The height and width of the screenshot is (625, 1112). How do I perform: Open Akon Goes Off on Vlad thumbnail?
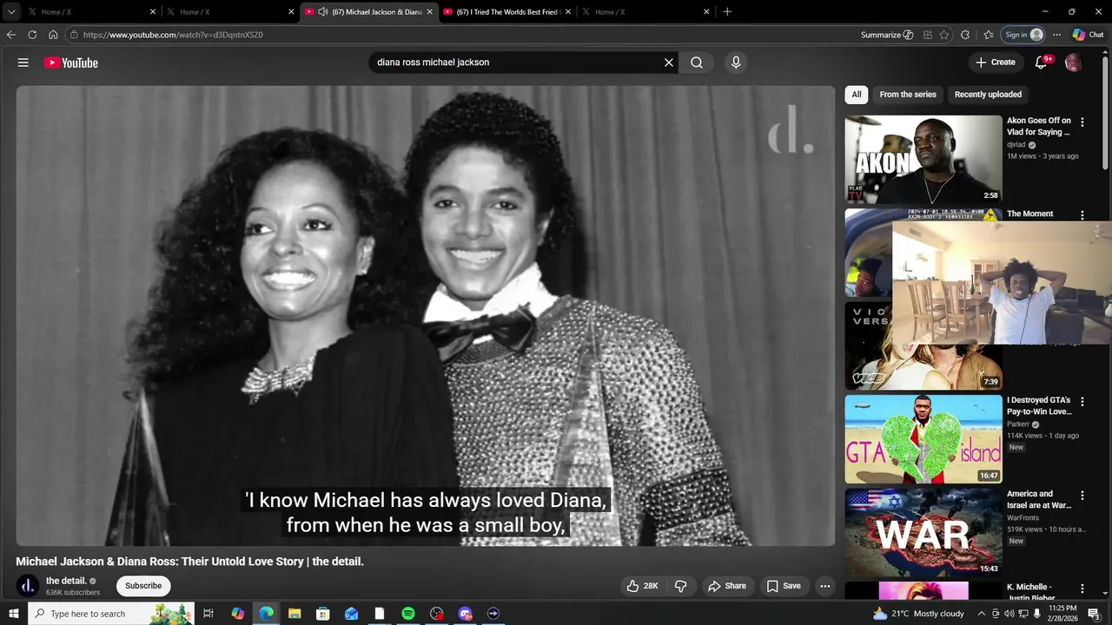(923, 160)
